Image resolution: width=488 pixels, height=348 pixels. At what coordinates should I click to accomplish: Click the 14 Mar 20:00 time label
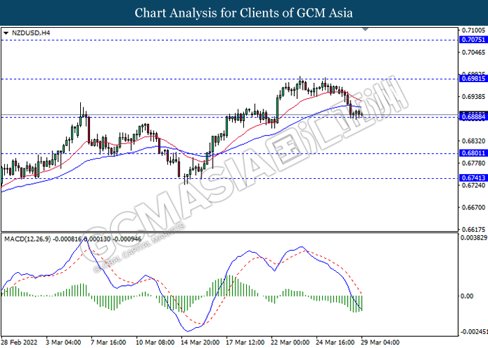200,342
